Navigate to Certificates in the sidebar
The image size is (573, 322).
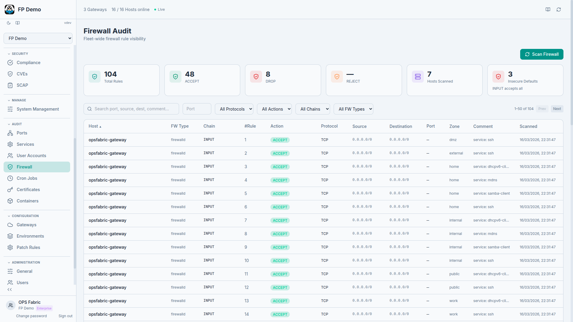coord(28,189)
